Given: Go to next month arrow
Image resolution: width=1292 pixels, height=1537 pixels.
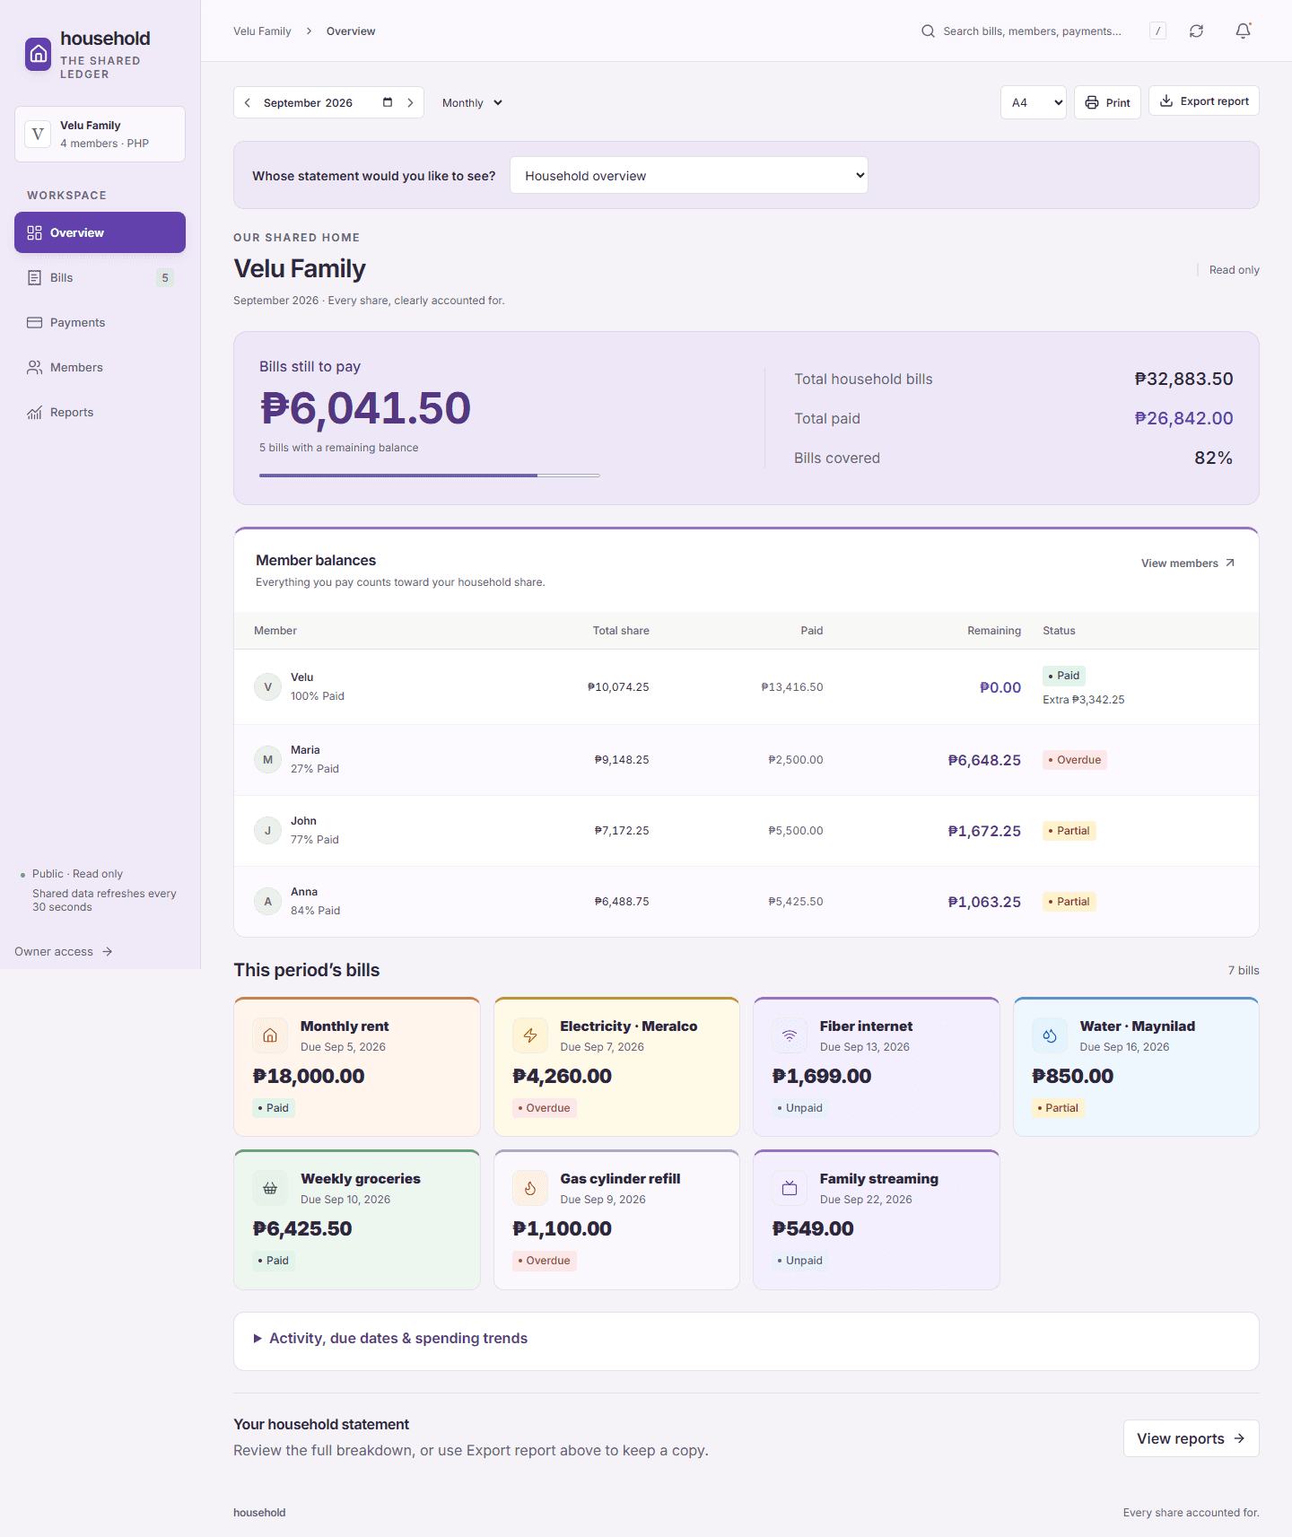Looking at the screenshot, I should [x=410, y=103].
